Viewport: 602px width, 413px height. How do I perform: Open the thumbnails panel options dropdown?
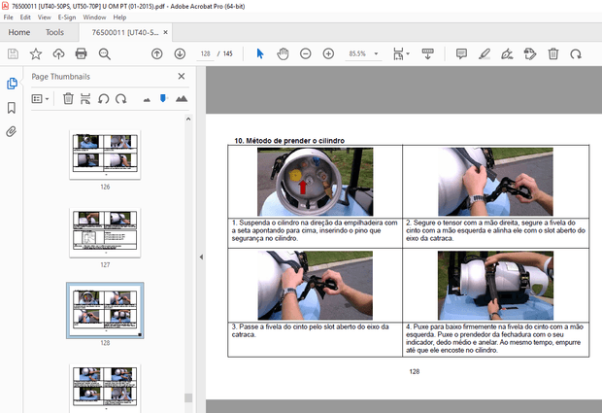click(x=40, y=99)
